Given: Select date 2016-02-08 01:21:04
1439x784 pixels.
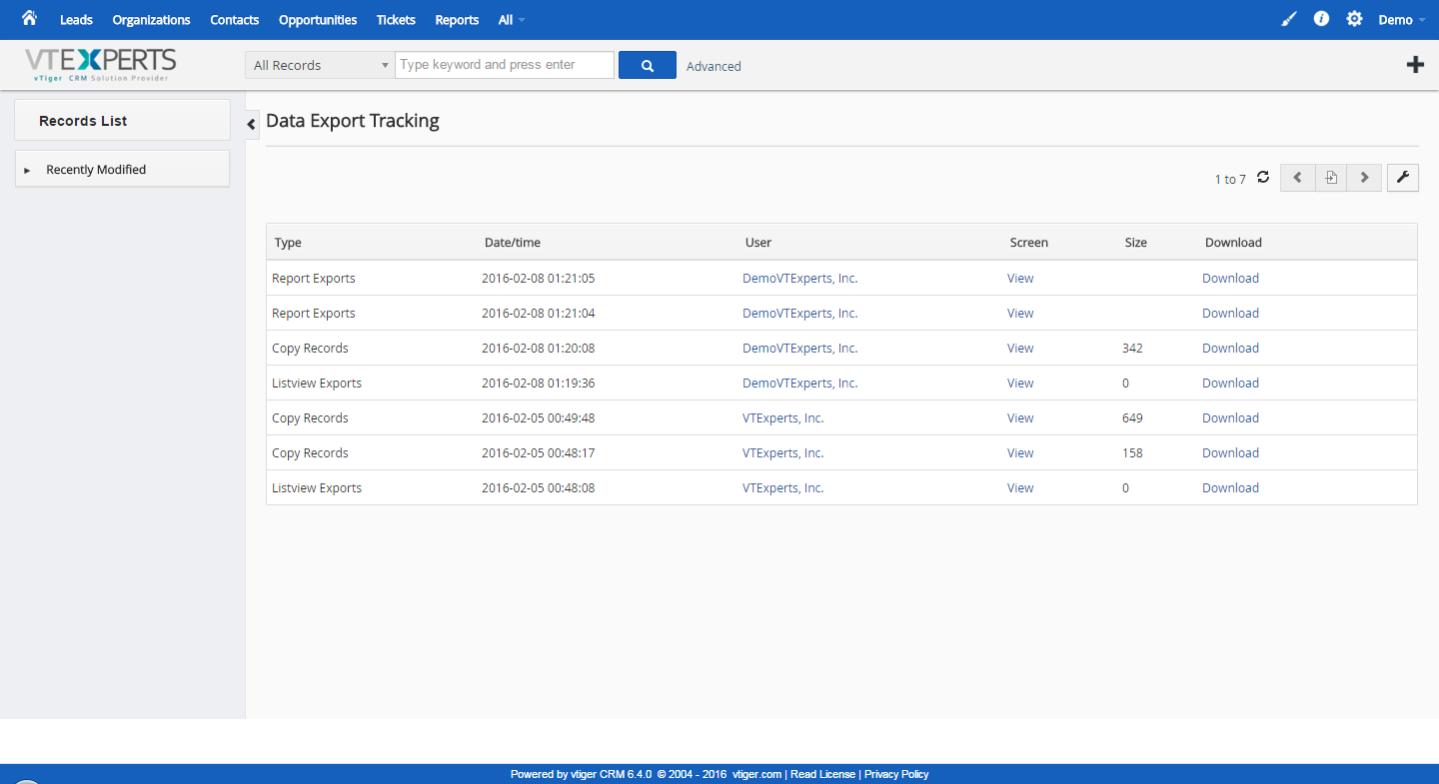Looking at the screenshot, I should tap(538, 314).
